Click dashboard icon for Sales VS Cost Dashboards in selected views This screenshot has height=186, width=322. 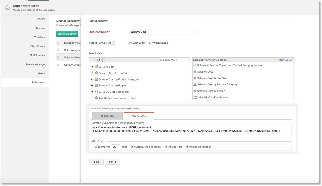coord(195,98)
